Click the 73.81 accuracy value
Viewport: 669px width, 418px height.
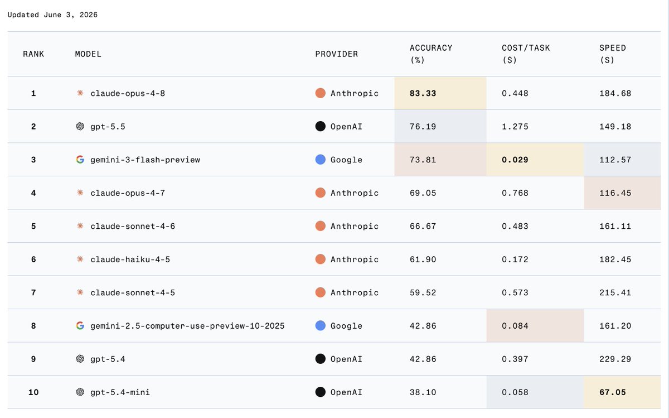(423, 160)
